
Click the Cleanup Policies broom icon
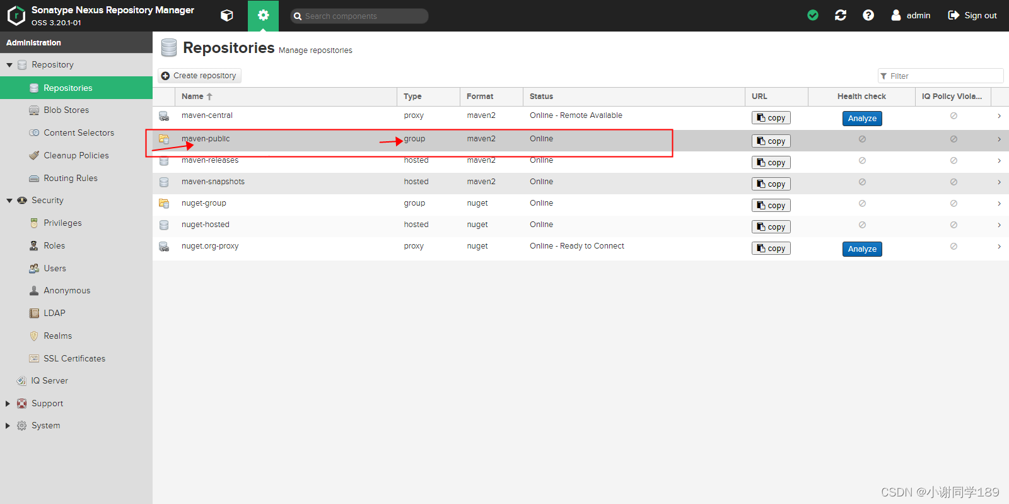34,155
